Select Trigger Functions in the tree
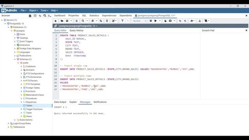The height and width of the screenshot is (140, 249). [x=34, y=109]
